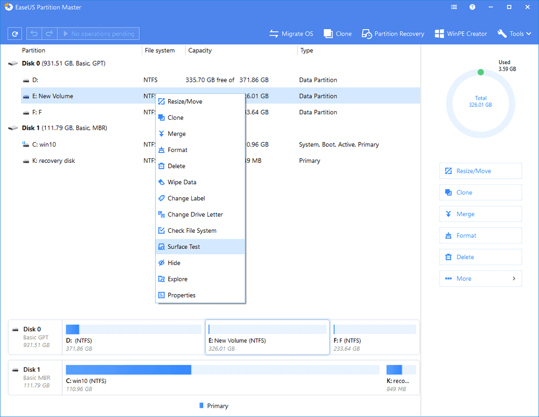The height and width of the screenshot is (417, 539).
Task: Click the C: win10 usage bar in Disk 1 map
Action: [223, 370]
